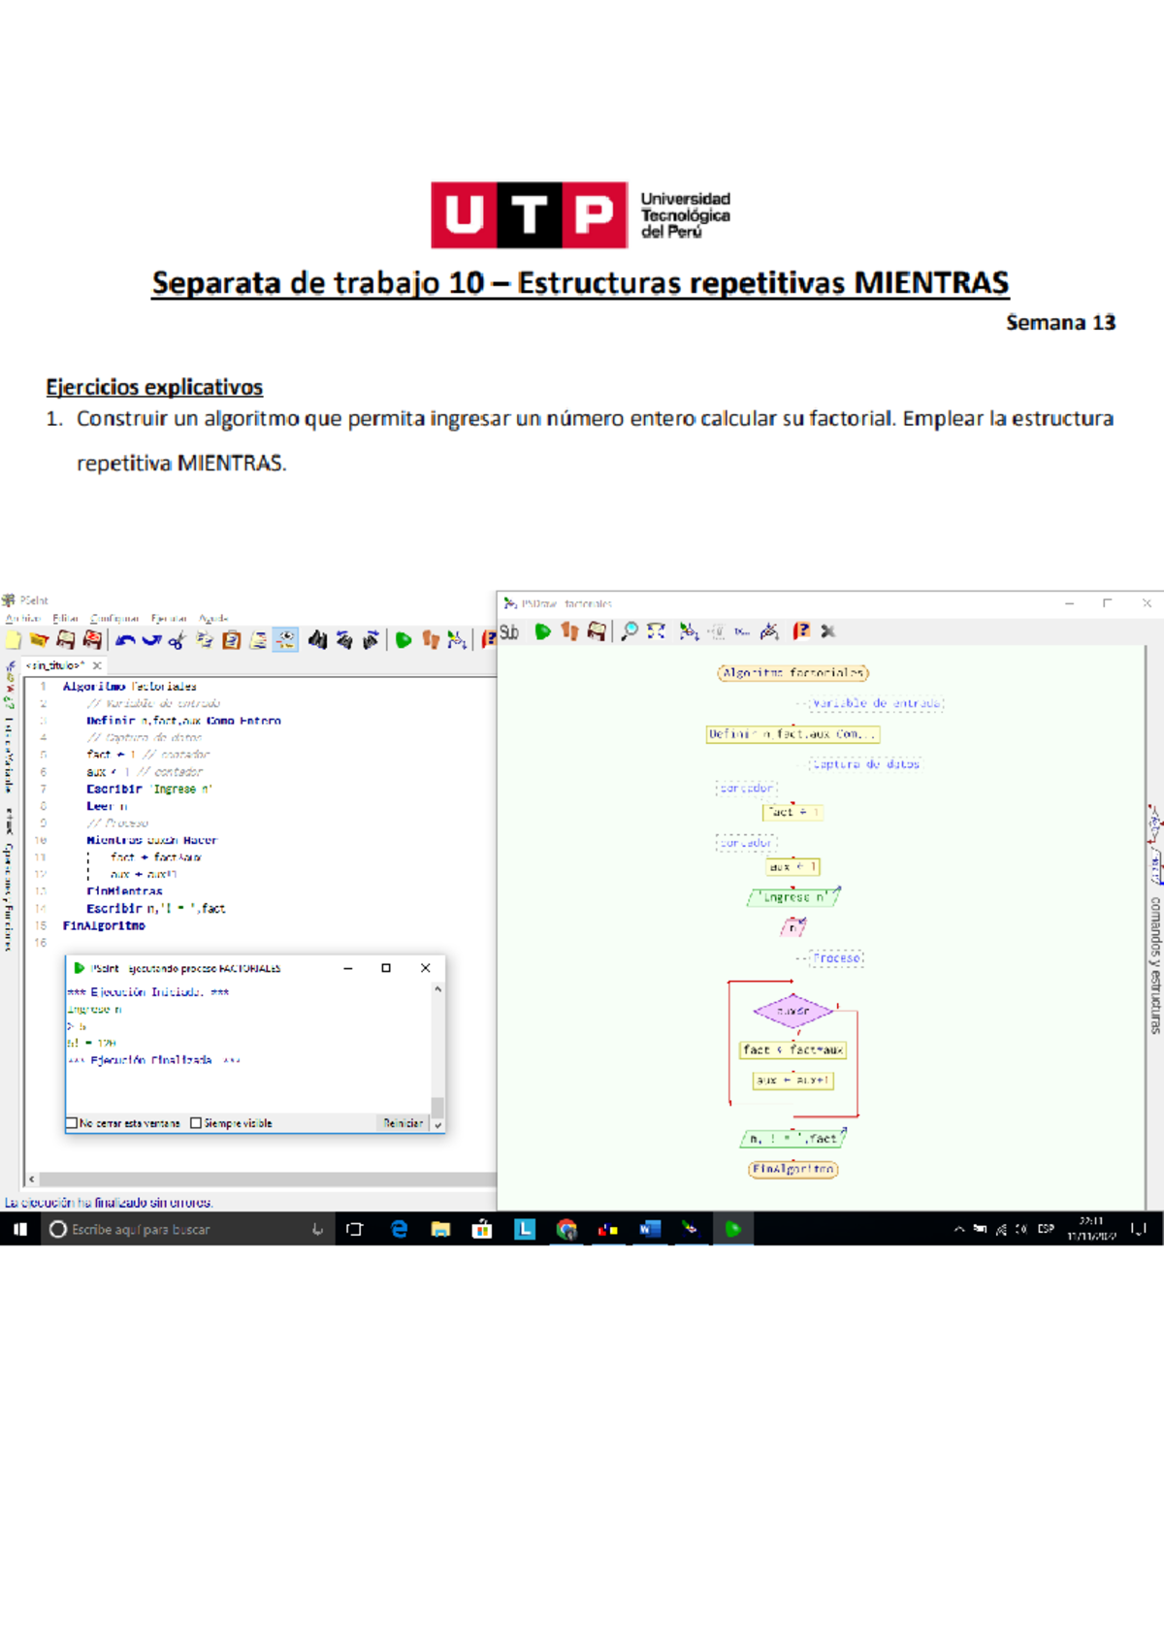Open the Archivo menu

click(23, 618)
